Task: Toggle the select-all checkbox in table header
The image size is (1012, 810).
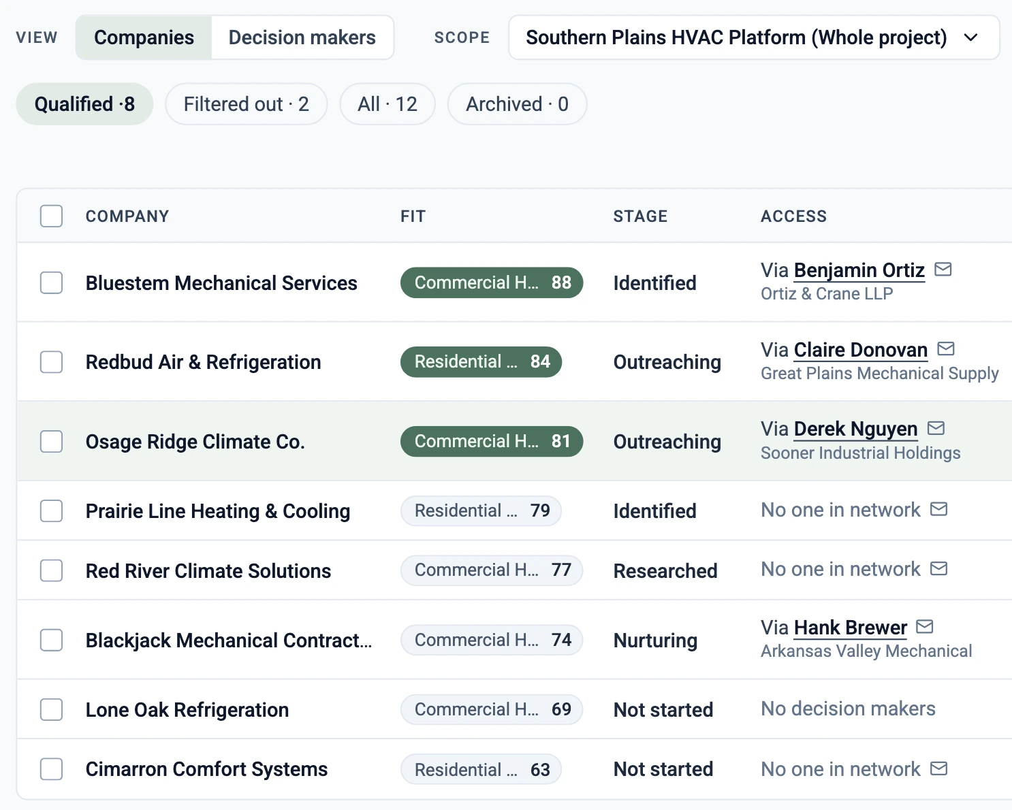Action: pos(51,216)
